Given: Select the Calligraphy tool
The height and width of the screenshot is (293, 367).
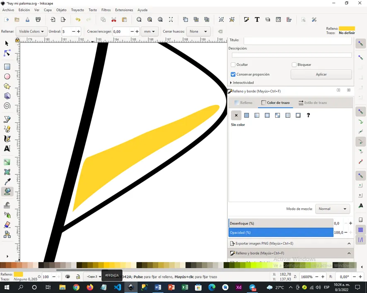Looking at the screenshot, I should click(x=7, y=139).
